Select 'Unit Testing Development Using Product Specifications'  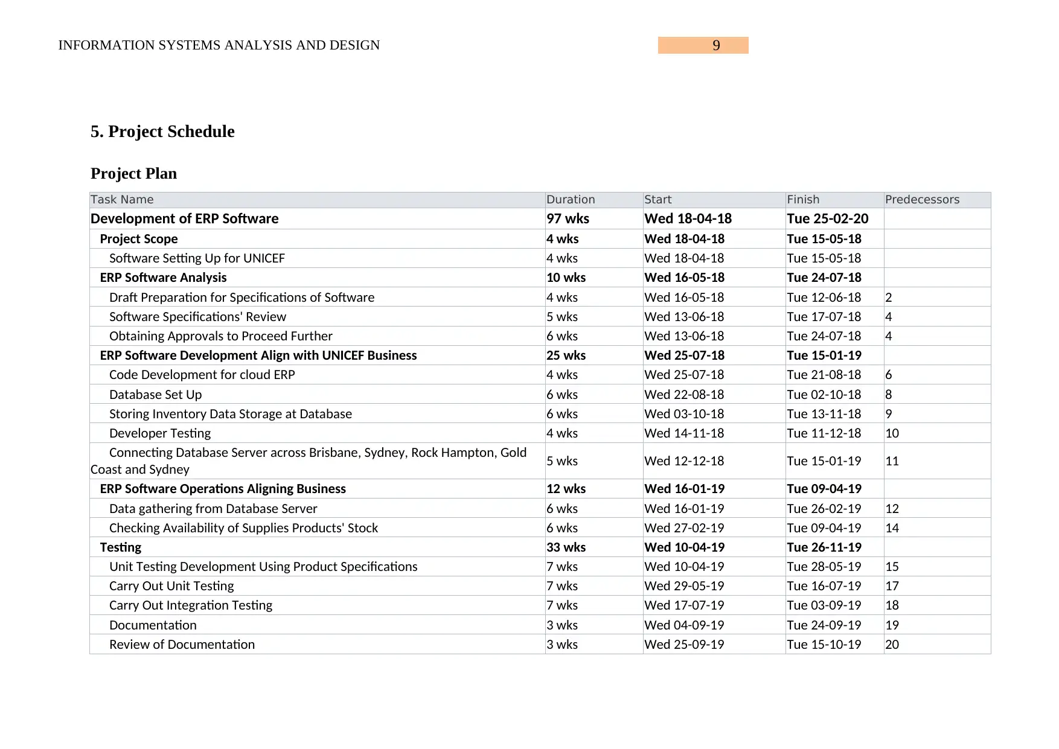pos(263,567)
